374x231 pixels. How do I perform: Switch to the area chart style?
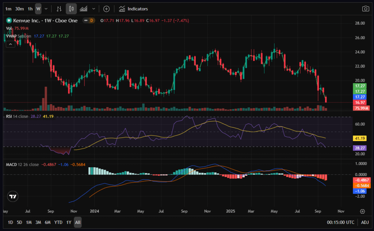coord(84,9)
